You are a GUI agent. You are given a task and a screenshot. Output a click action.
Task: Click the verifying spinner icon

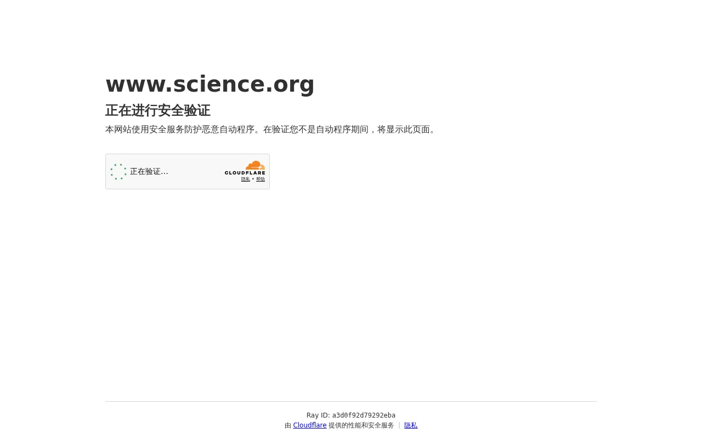tap(118, 172)
